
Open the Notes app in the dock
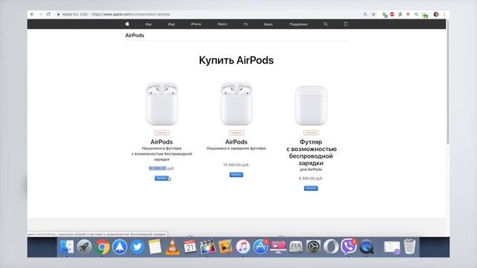click(x=155, y=246)
